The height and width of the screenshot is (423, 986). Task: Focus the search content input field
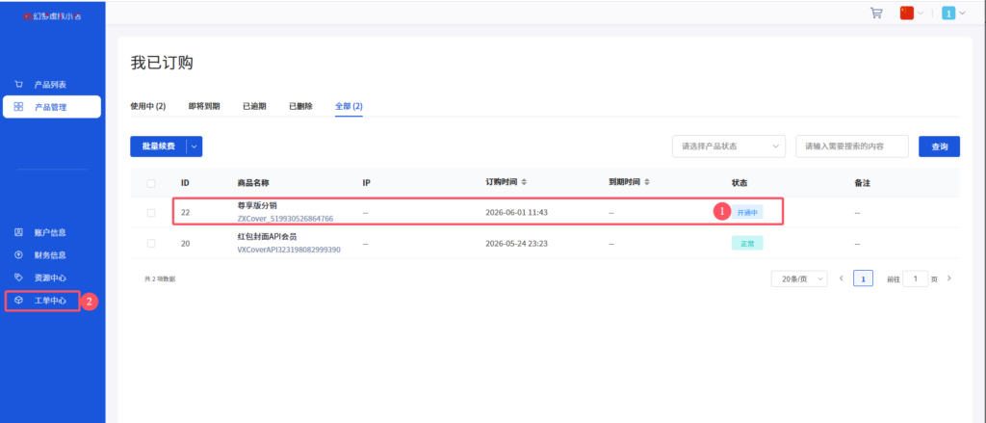(852, 146)
